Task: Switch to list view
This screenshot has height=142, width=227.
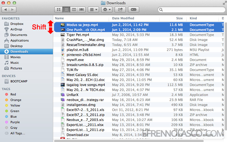Action: [x=66, y=10]
